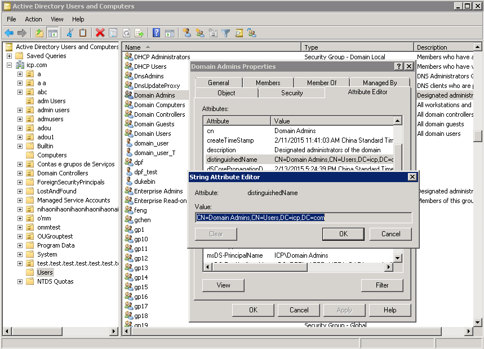Click the View button in Attribute Editor
The image size is (484, 349).
click(223, 285)
